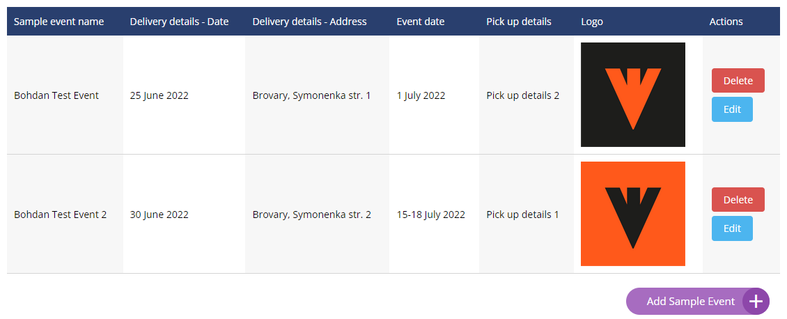Delete the Bohdan Test Event row
The width and height of the screenshot is (787, 319).
(738, 81)
